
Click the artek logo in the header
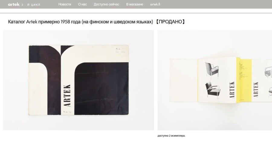(14, 4)
